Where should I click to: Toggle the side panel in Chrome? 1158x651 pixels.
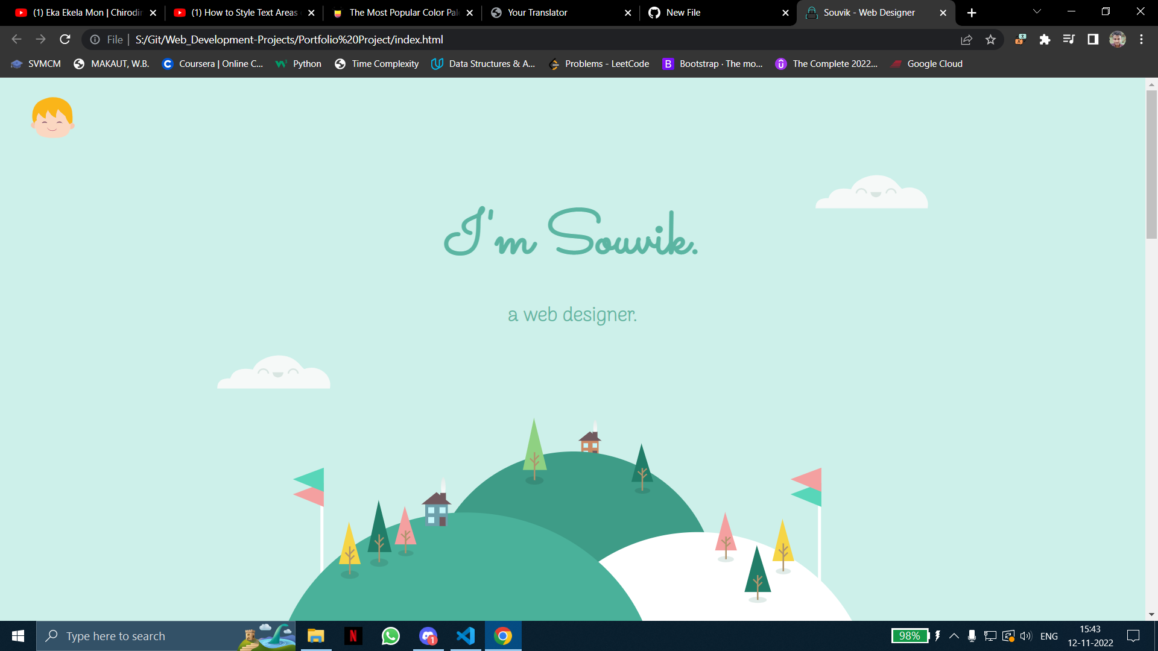pos(1092,39)
